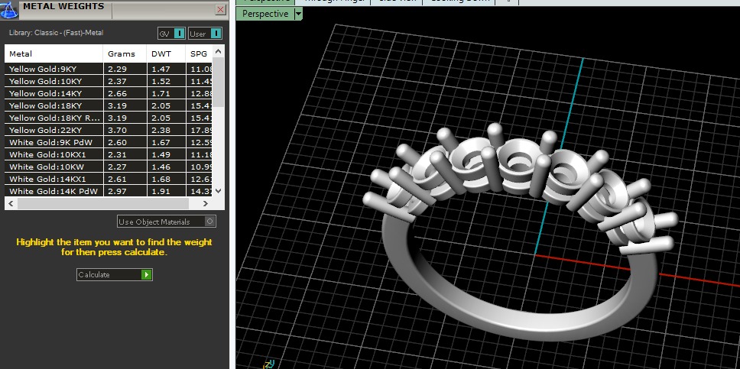Image resolution: width=740 pixels, height=369 pixels.
Task: Toggle the GV library switch
Action: [x=172, y=34]
